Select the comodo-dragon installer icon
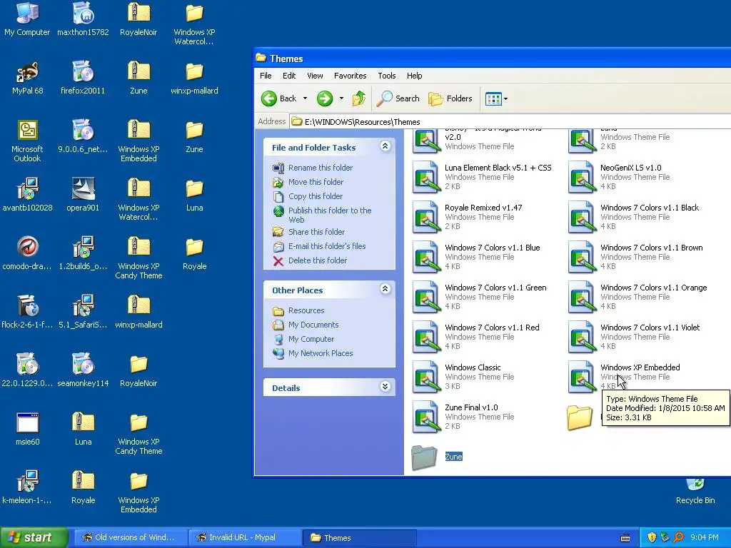This screenshot has height=548, width=731. tap(28, 253)
